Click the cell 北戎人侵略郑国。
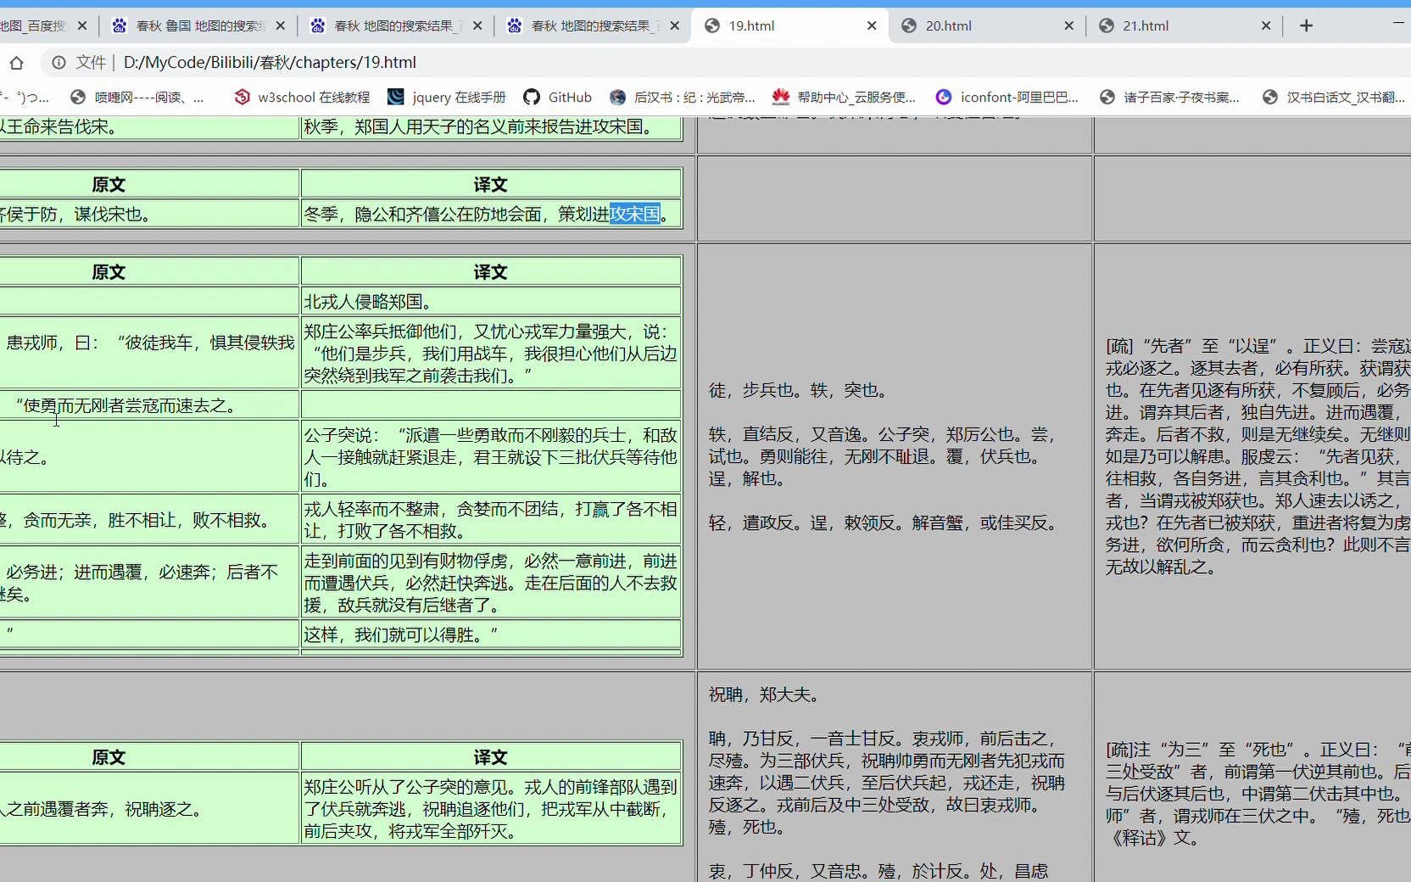Screen dimensions: 1411x882 (x=491, y=301)
